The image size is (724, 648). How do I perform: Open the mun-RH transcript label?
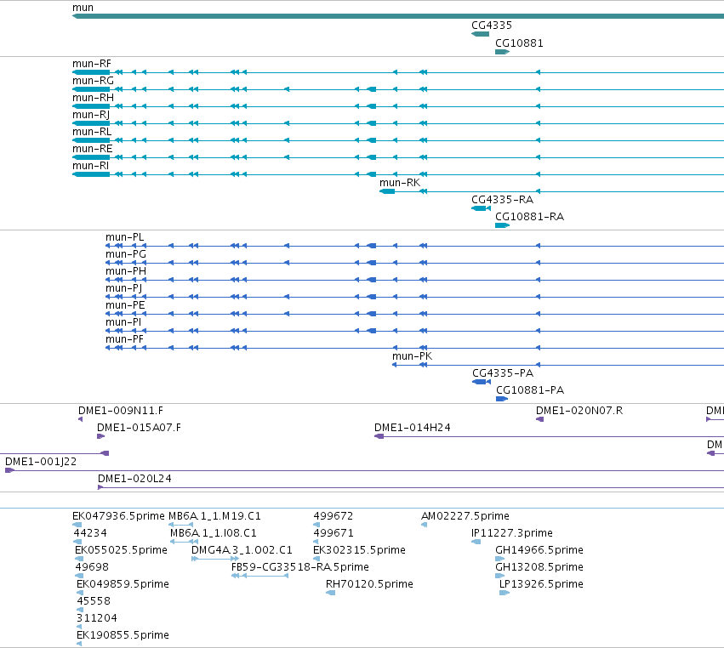point(93,98)
